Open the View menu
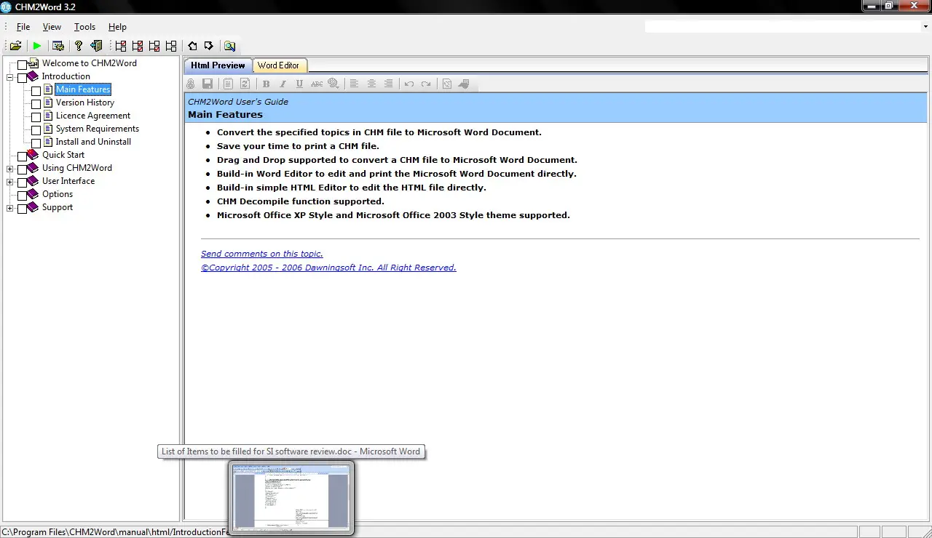This screenshot has height=538, width=932. click(52, 27)
